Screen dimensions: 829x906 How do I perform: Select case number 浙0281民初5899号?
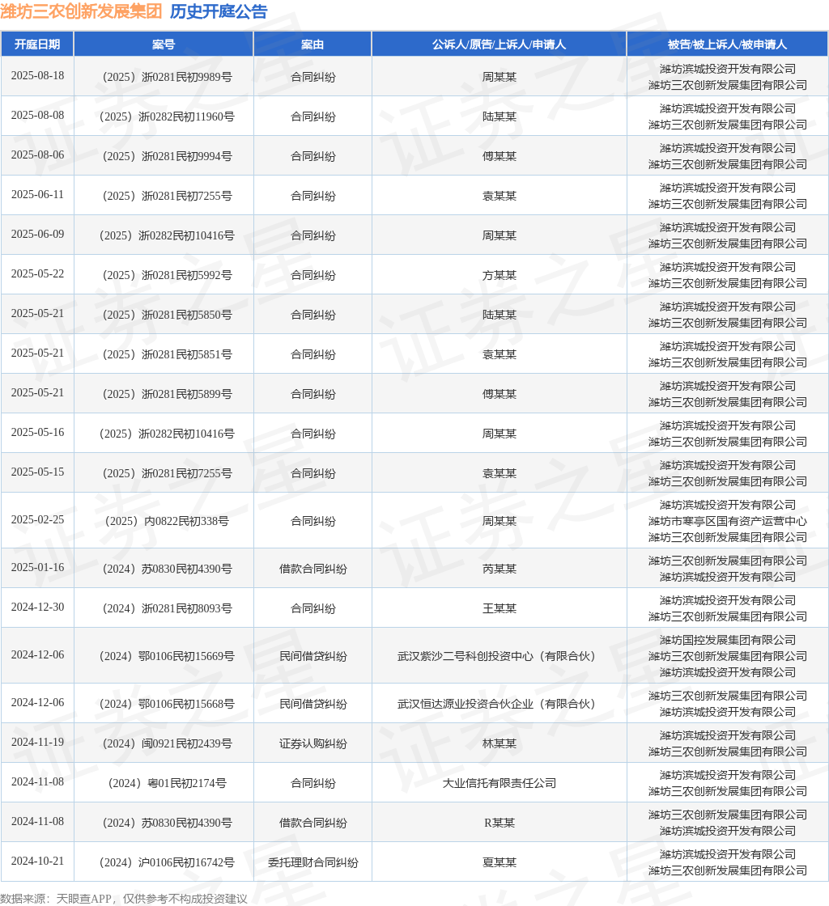(167, 394)
